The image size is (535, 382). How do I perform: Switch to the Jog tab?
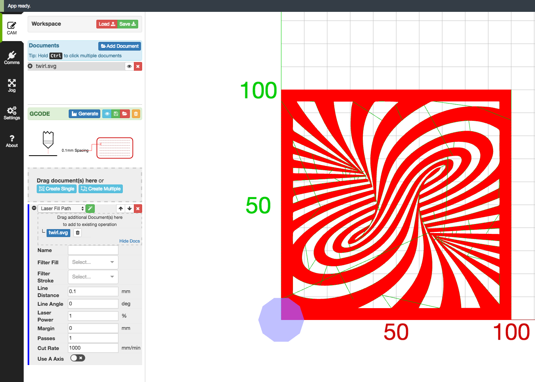coord(12,85)
